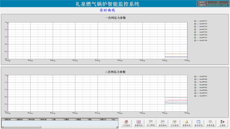The height and width of the screenshot is (129, 230).
Task: Uncheck the PT101 curve checkbox
Action: pyautogui.click(x=195, y=21)
